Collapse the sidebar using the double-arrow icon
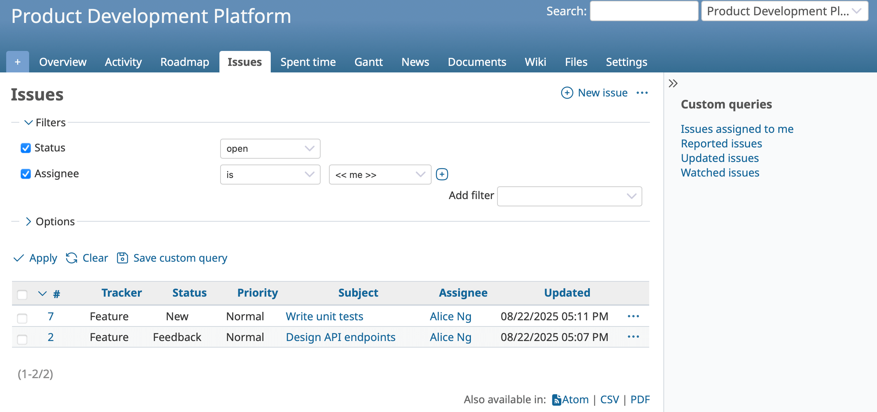The height and width of the screenshot is (412, 877). (673, 83)
